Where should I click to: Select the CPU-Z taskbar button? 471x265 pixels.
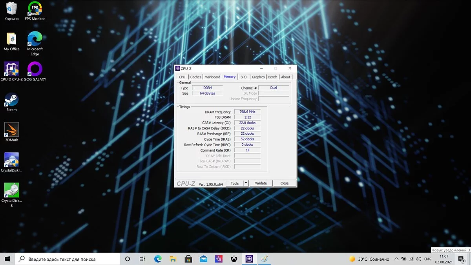tap(249, 259)
